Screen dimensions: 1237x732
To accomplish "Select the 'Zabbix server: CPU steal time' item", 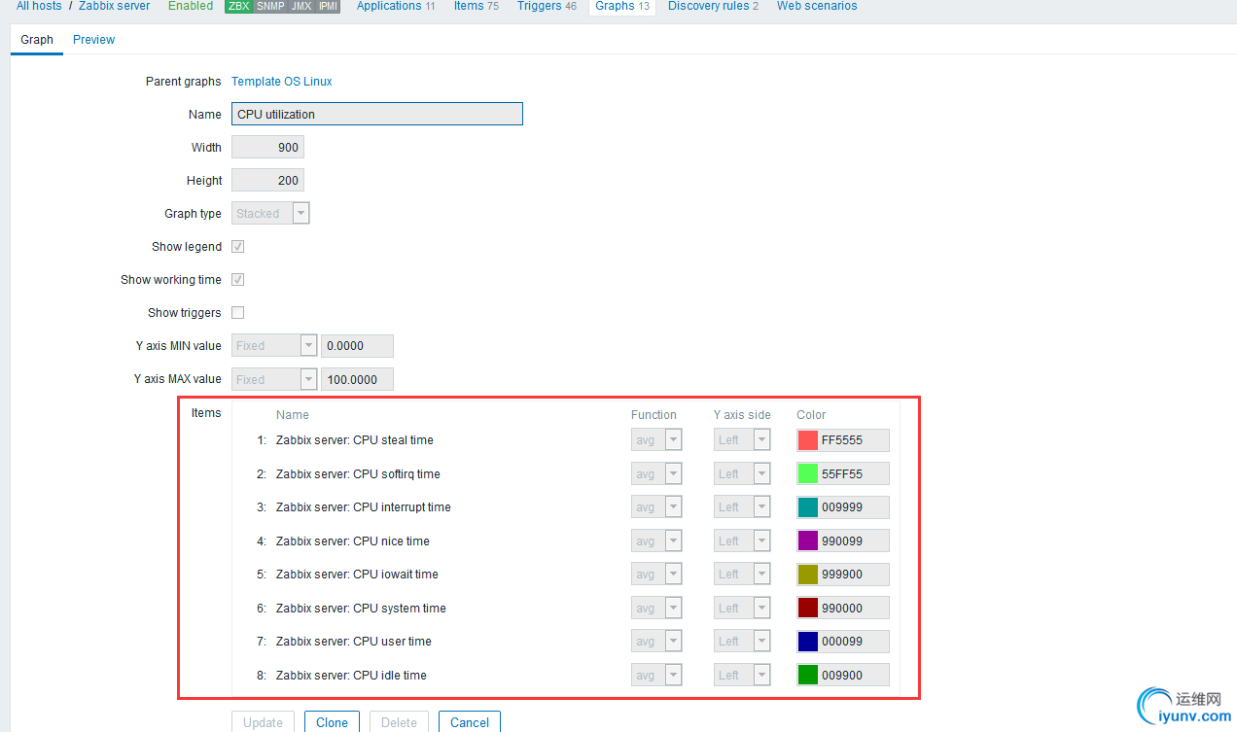I will [x=355, y=440].
